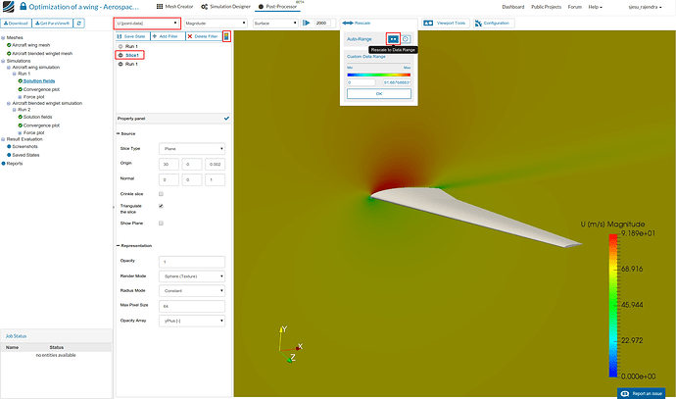Open the U [point-data] field dropdown
676x399 pixels.
coord(147,24)
